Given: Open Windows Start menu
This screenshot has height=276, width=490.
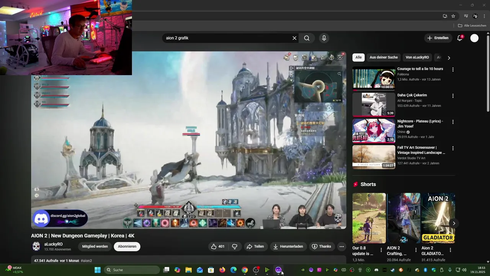Looking at the screenshot, I should [x=98, y=270].
